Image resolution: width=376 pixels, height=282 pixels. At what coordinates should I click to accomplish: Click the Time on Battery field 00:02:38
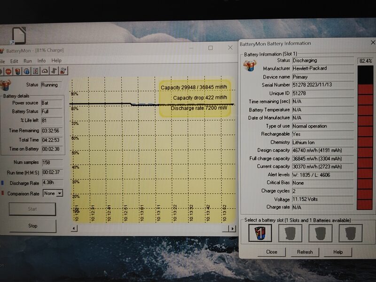pos(52,149)
